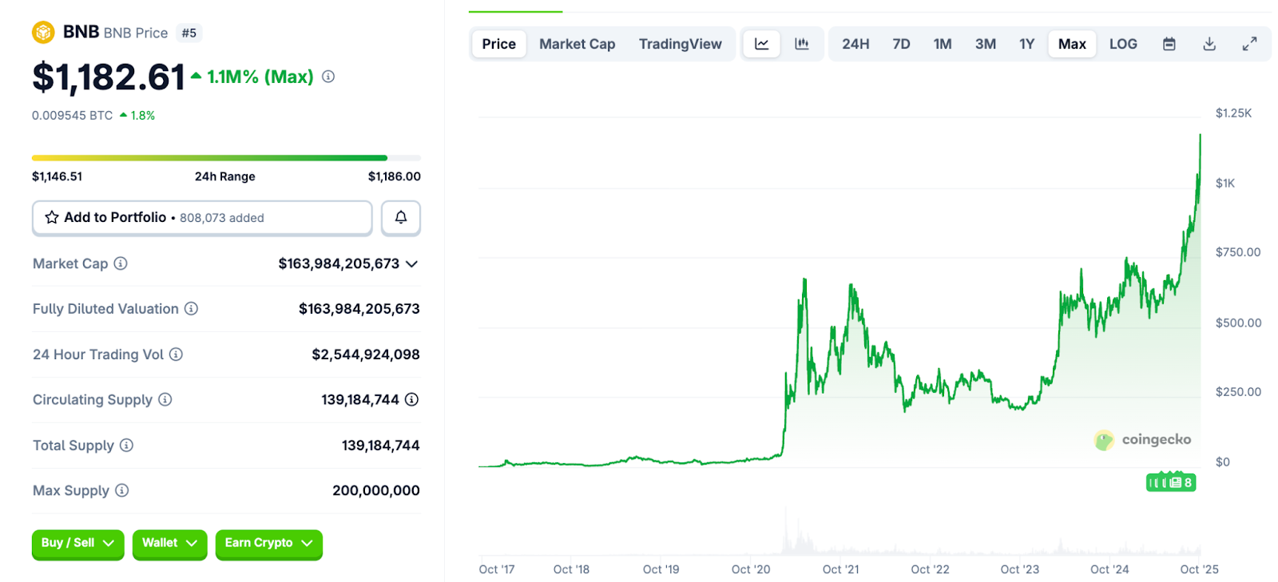Open the Wallet dropdown

click(169, 543)
